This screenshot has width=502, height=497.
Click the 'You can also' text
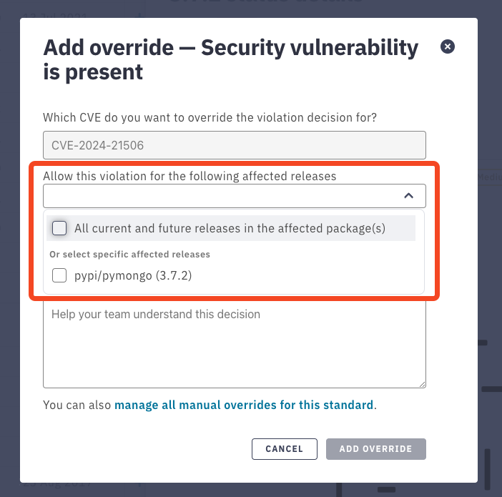tap(77, 405)
